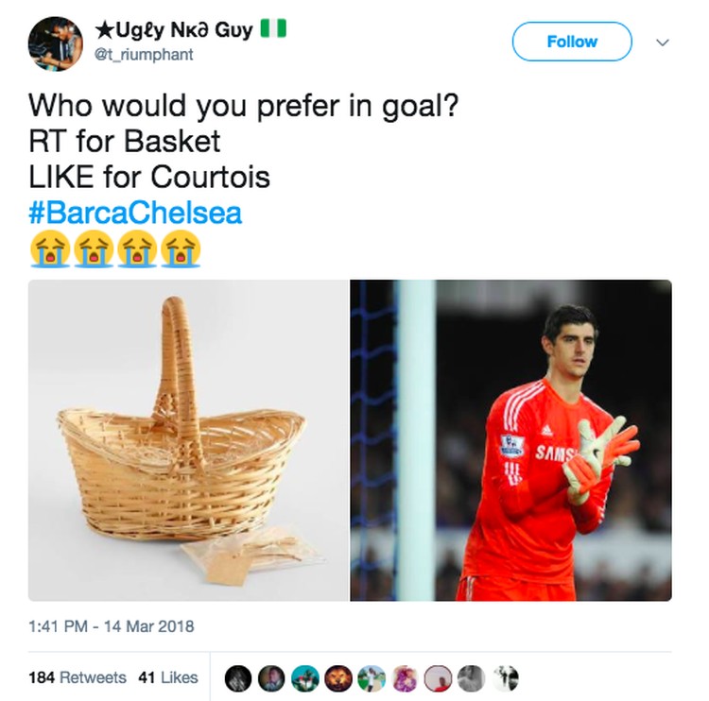This screenshot has height=701, width=709.
Task: Open the @t_riumphant handle link
Action: click(144, 54)
